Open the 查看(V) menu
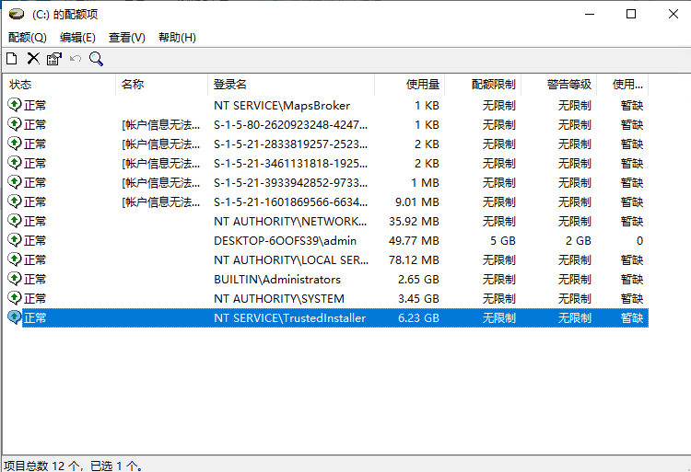Image resolution: width=691 pixels, height=472 pixels. point(127,38)
